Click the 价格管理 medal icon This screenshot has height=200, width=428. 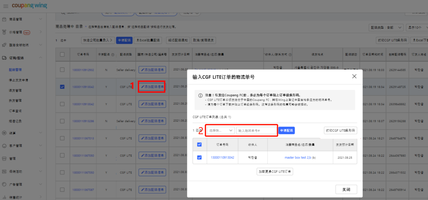4,32
